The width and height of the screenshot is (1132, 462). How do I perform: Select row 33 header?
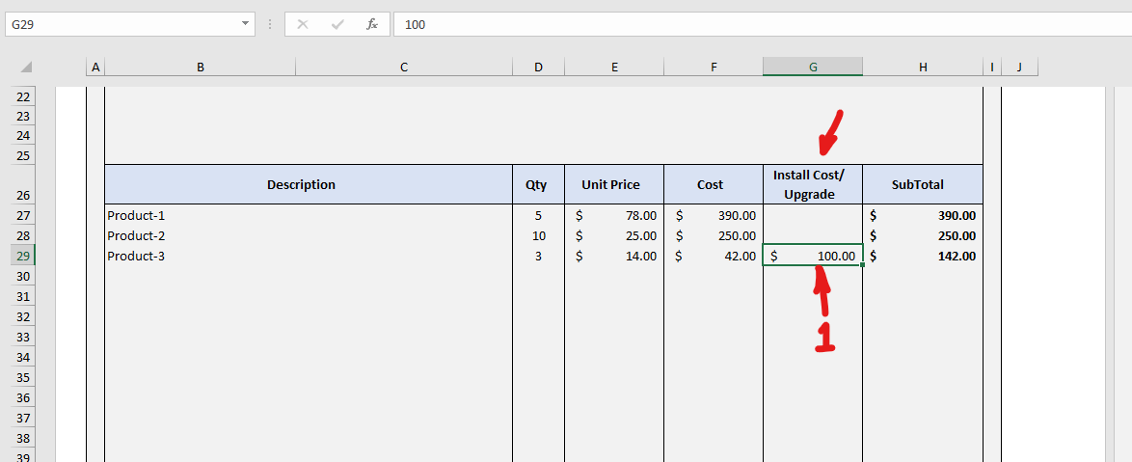[23, 337]
